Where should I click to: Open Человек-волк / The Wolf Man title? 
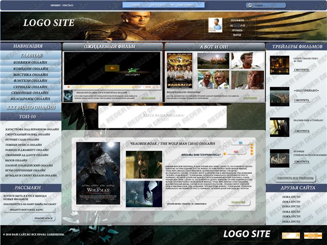(x=173, y=143)
